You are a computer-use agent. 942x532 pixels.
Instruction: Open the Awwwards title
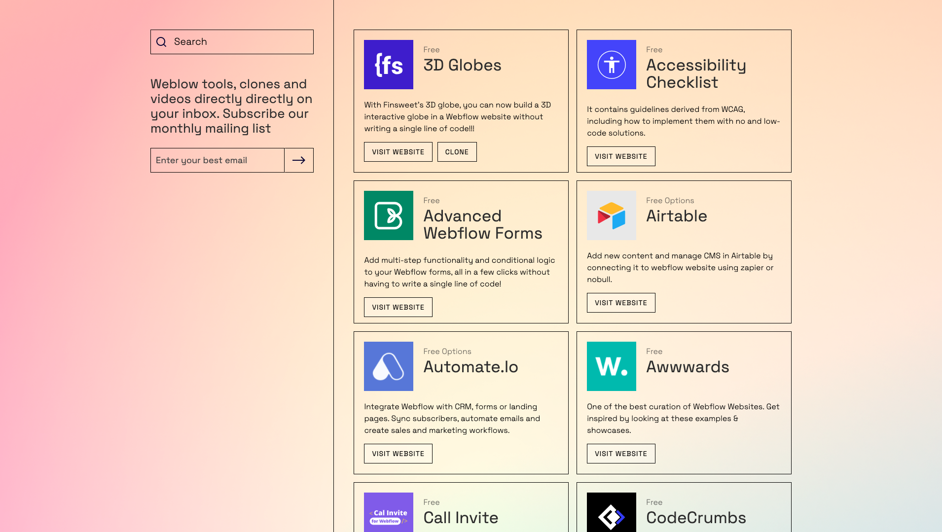(688, 367)
